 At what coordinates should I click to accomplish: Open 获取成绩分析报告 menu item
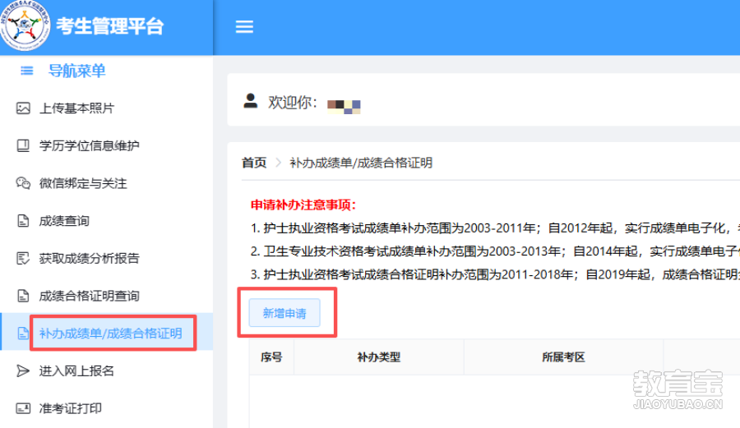107,258
